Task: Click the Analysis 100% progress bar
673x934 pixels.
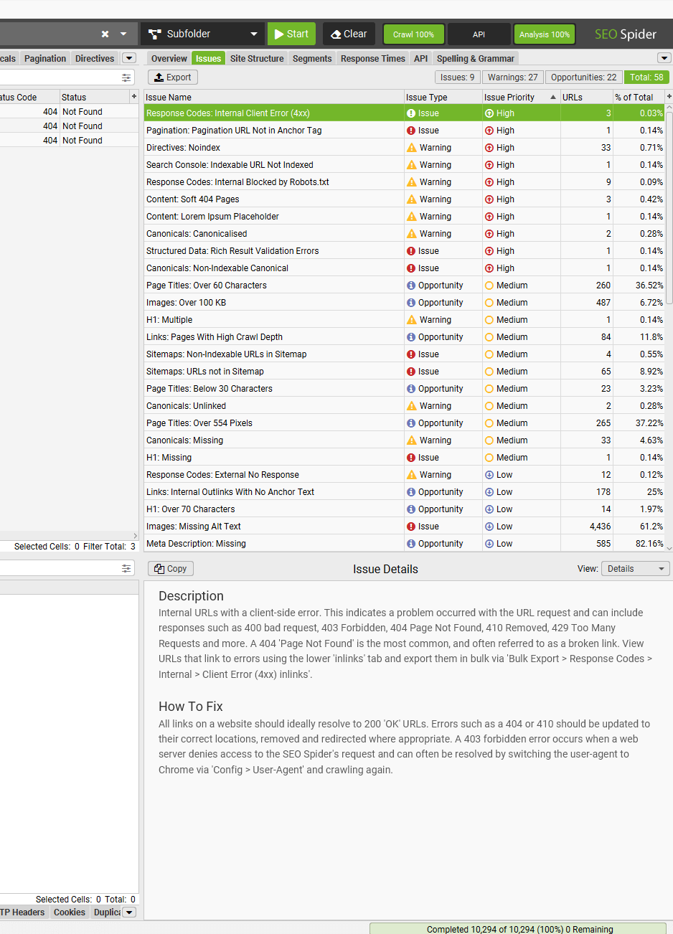Action: click(544, 33)
